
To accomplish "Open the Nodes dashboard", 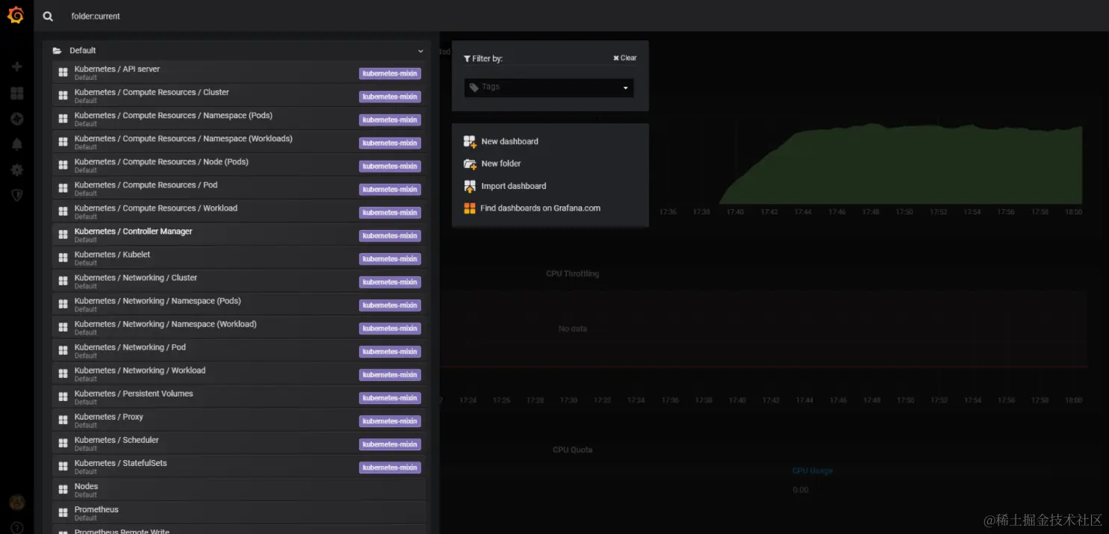I will click(x=239, y=489).
